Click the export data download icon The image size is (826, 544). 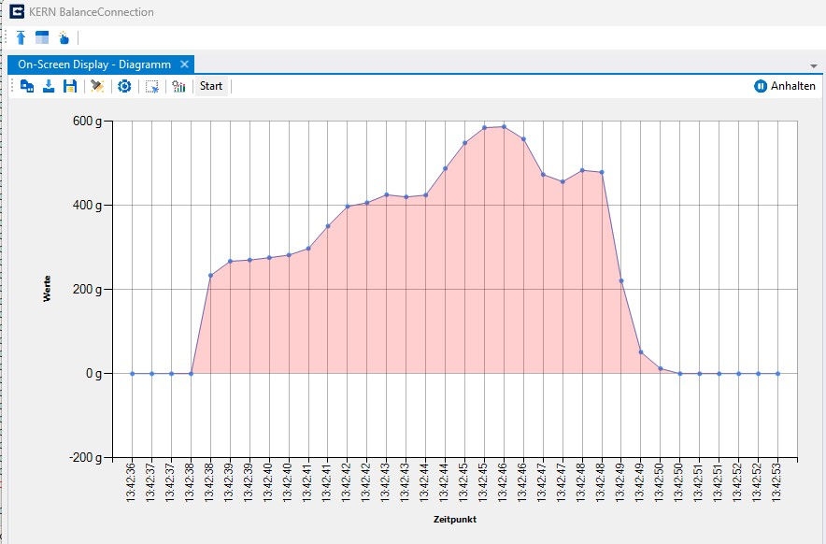click(x=48, y=86)
